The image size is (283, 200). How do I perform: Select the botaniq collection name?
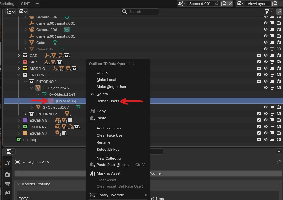29,140
